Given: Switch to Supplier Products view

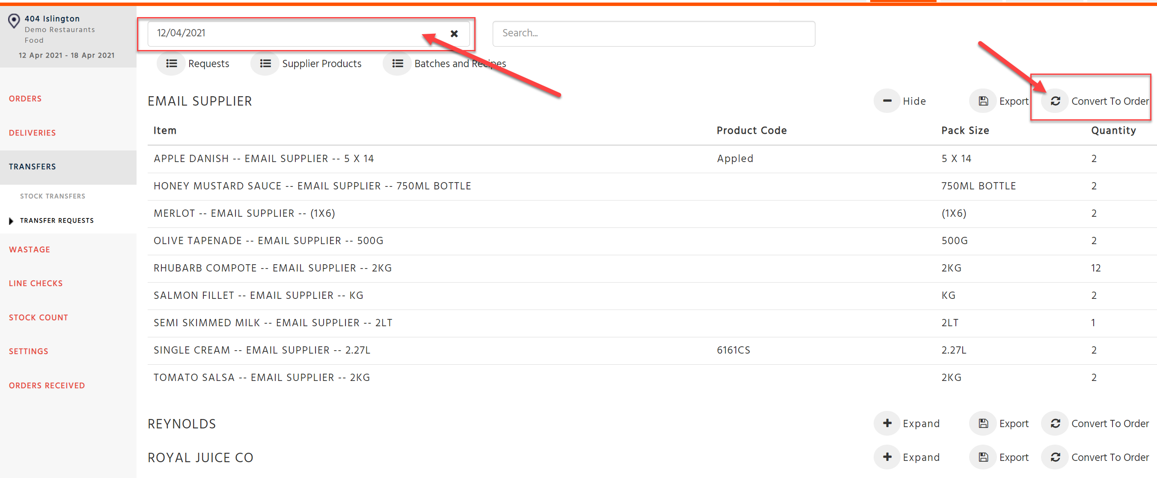Looking at the screenshot, I should click(321, 64).
